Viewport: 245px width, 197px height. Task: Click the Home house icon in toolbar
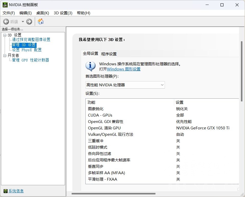(40, 22)
